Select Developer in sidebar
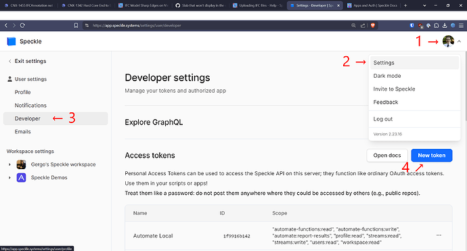The width and height of the screenshot is (467, 251). [55, 118]
